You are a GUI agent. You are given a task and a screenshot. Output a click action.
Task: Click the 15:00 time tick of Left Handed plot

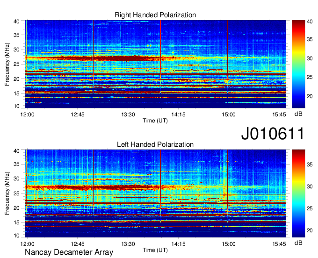click(229, 244)
